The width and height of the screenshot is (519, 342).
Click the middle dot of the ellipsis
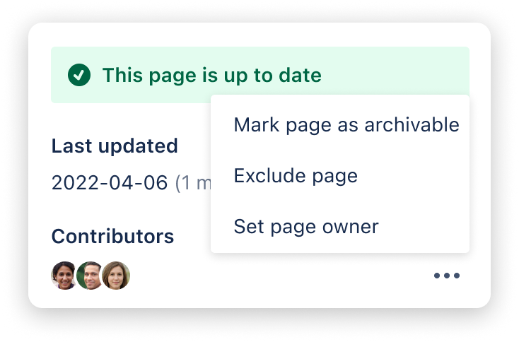pos(447,276)
